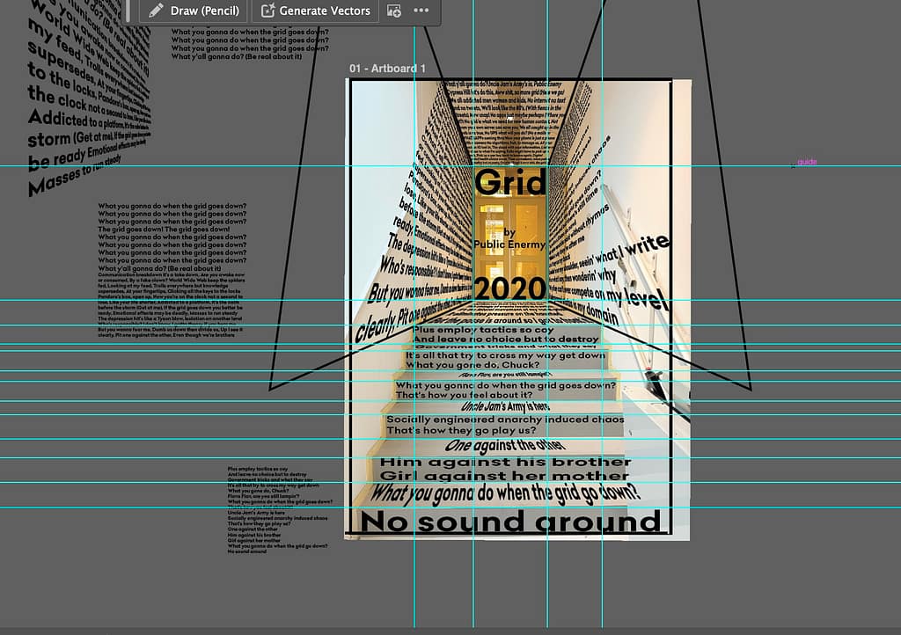The height and width of the screenshot is (635, 901).
Task: Open the three-dots more options menu
Action: [421, 11]
